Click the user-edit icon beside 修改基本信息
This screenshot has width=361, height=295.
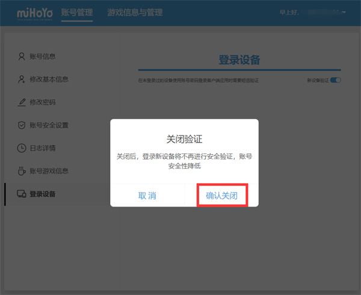coord(22,79)
